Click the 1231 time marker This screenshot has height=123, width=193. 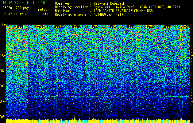pyautogui.click(x=21, y=26)
